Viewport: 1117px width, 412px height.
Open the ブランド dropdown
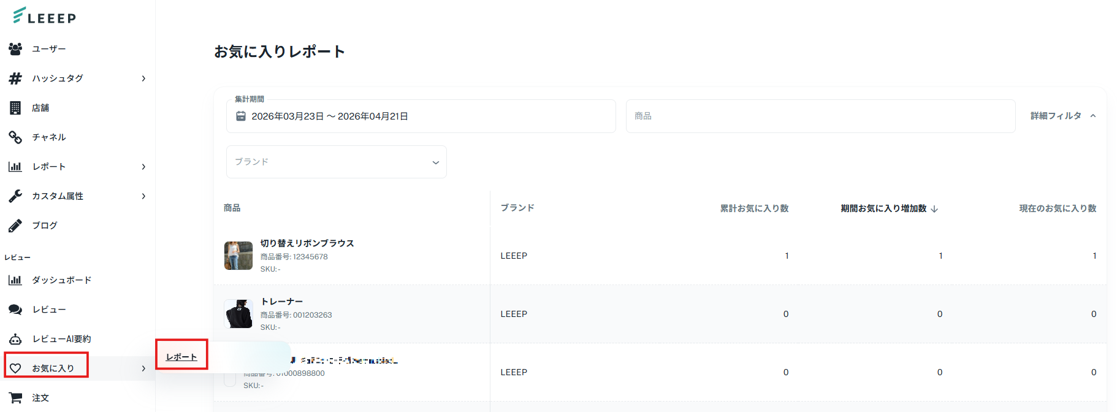coord(337,162)
